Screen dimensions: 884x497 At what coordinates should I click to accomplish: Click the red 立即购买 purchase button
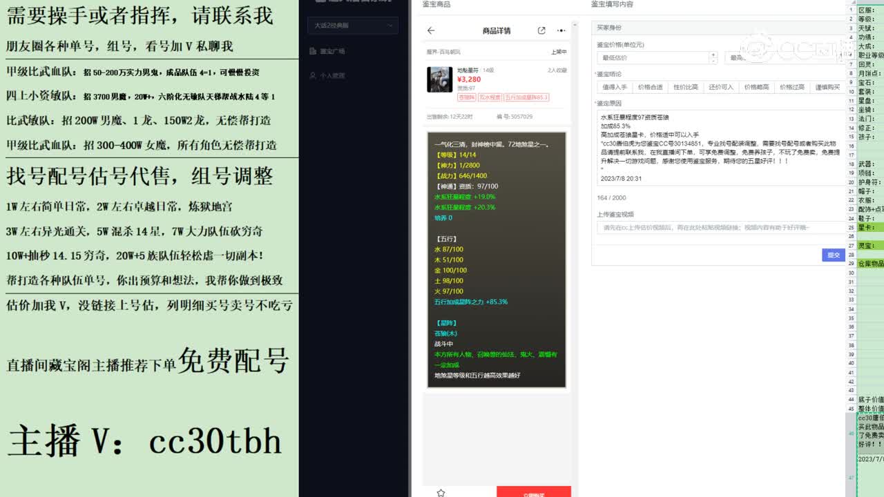point(533,492)
